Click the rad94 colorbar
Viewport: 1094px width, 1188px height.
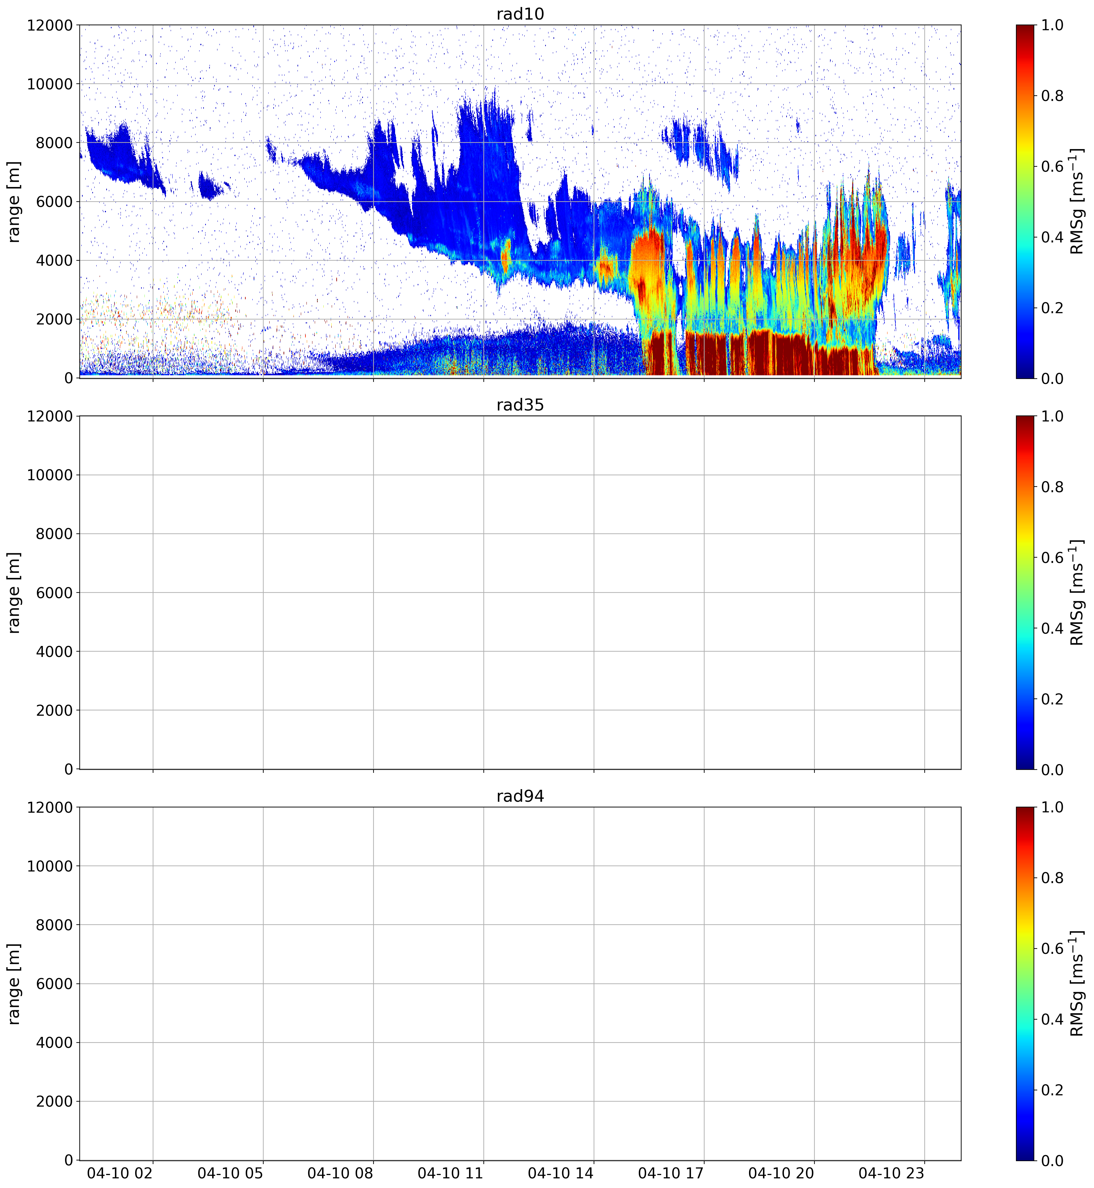tap(1025, 984)
